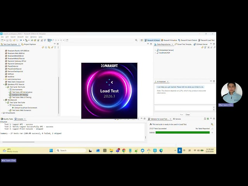Viewport: 248px width, 186px height.
Task: Click the filter funnel icon in Test Case Explorer
Action: (55, 47)
